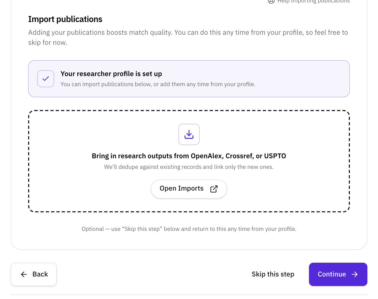Click 'You can import publications below' text
The height and width of the screenshot is (299, 378).
(x=158, y=84)
